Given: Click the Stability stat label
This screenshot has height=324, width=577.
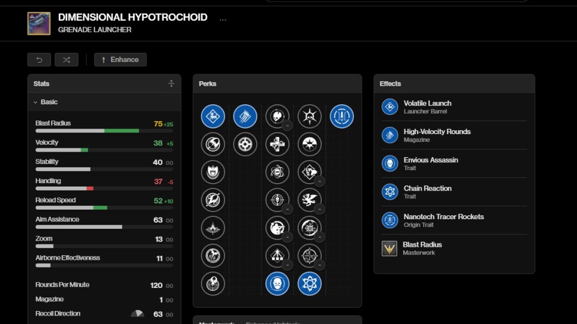Looking at the screenshot, I should [x=47, y=162].
